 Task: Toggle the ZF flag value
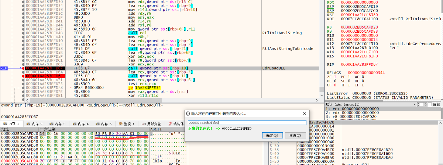pos(335,77)
